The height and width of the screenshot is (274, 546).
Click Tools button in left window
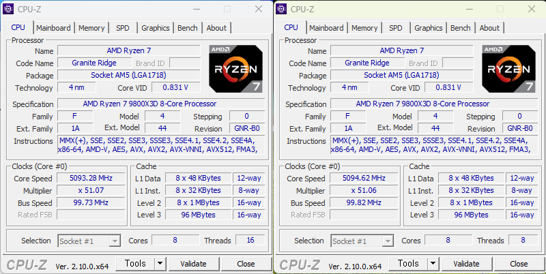135,264
